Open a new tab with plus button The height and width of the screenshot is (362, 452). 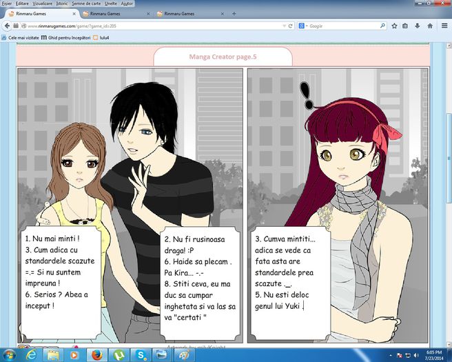(234, 13)
